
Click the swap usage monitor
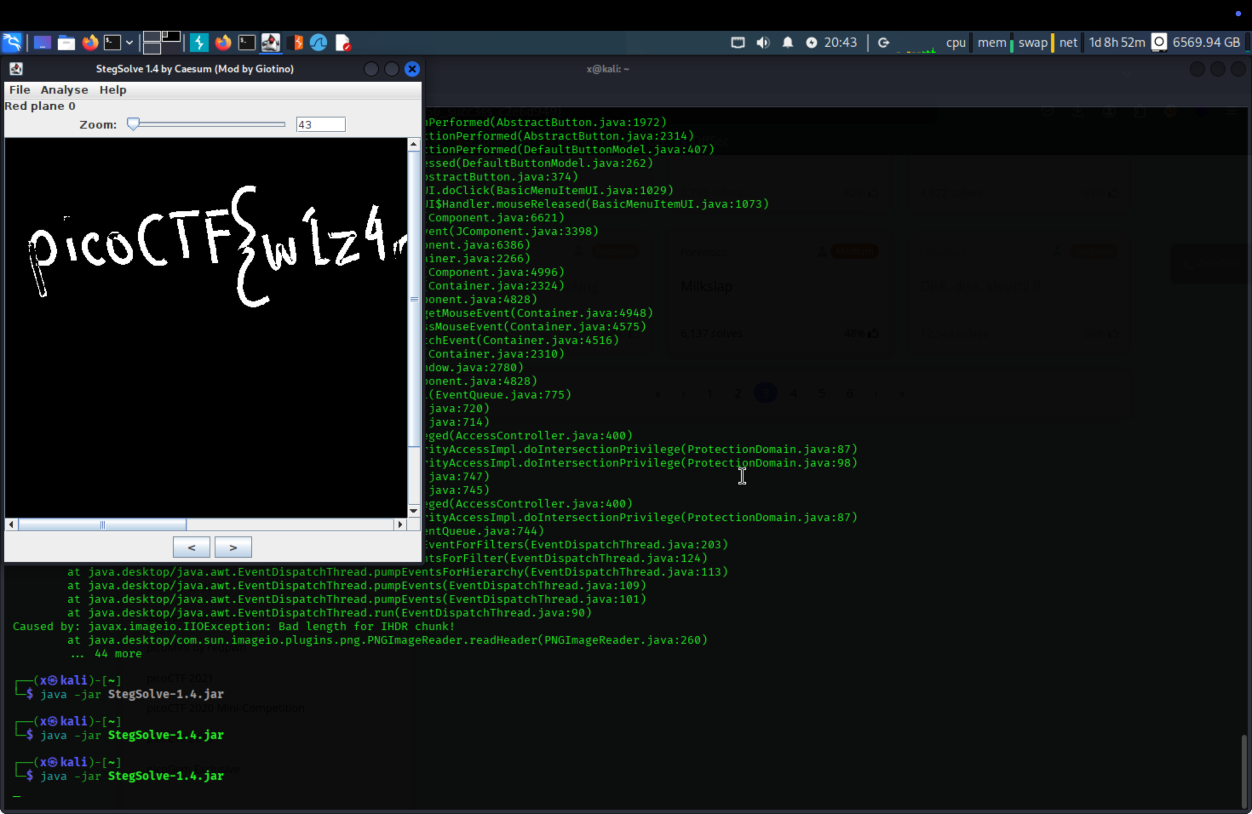[1033, 43]
